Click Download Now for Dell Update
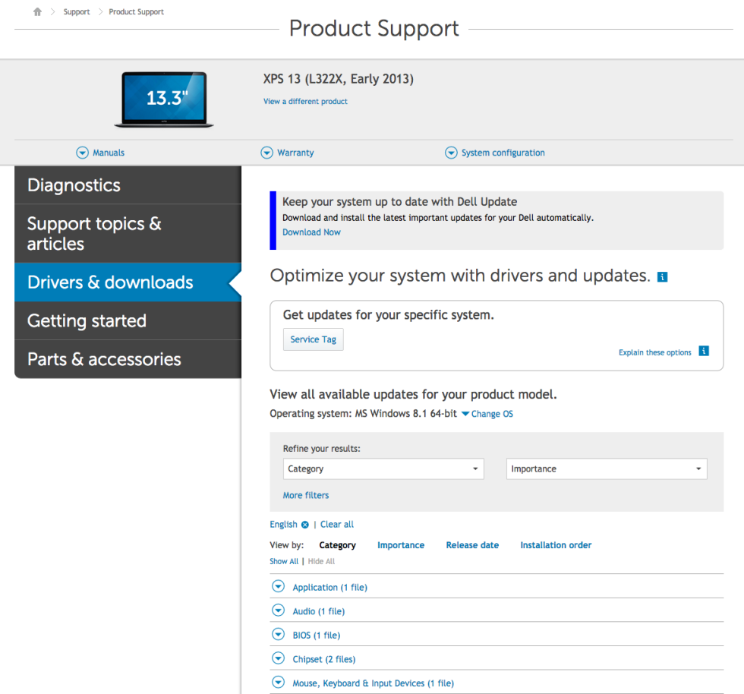The image size is (744, 694). 311,232
